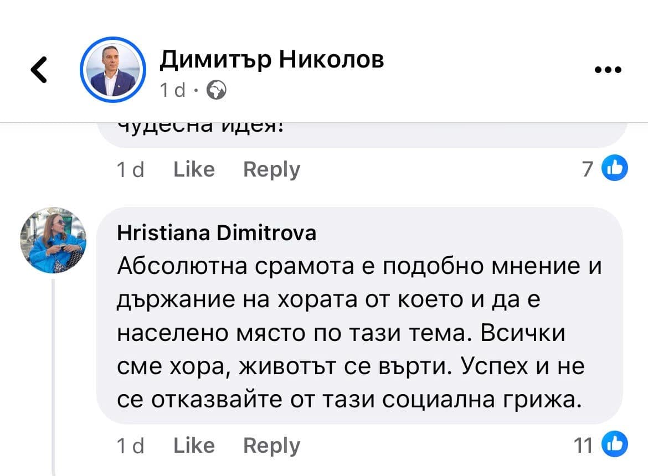Image resolution: width=648 pixels, height=476 pixels.
Task: Click the '1d' timestamp under Hristiana's comment
Action: pyautogui.click(x=131, y=446)
